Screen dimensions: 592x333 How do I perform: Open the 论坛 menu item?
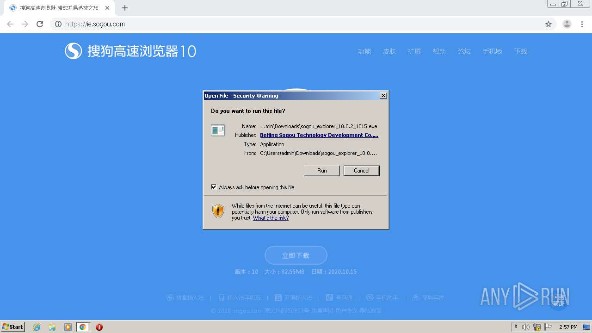pos(464,51)
